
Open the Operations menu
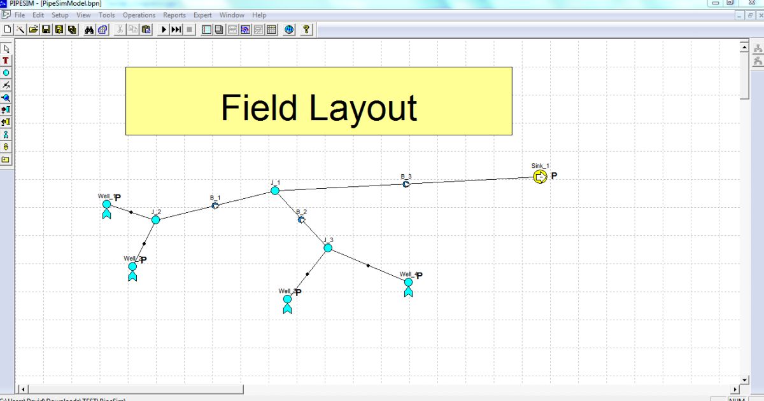tap(139, 15)
